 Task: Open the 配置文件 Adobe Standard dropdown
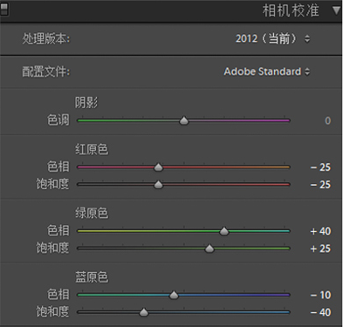[267, 72]
